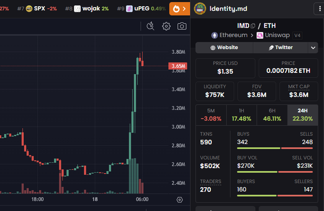The width and height of the screenshot is (324, 211).
Task: Click the VOLUME value $502K
Action: (x=210, y=166)
